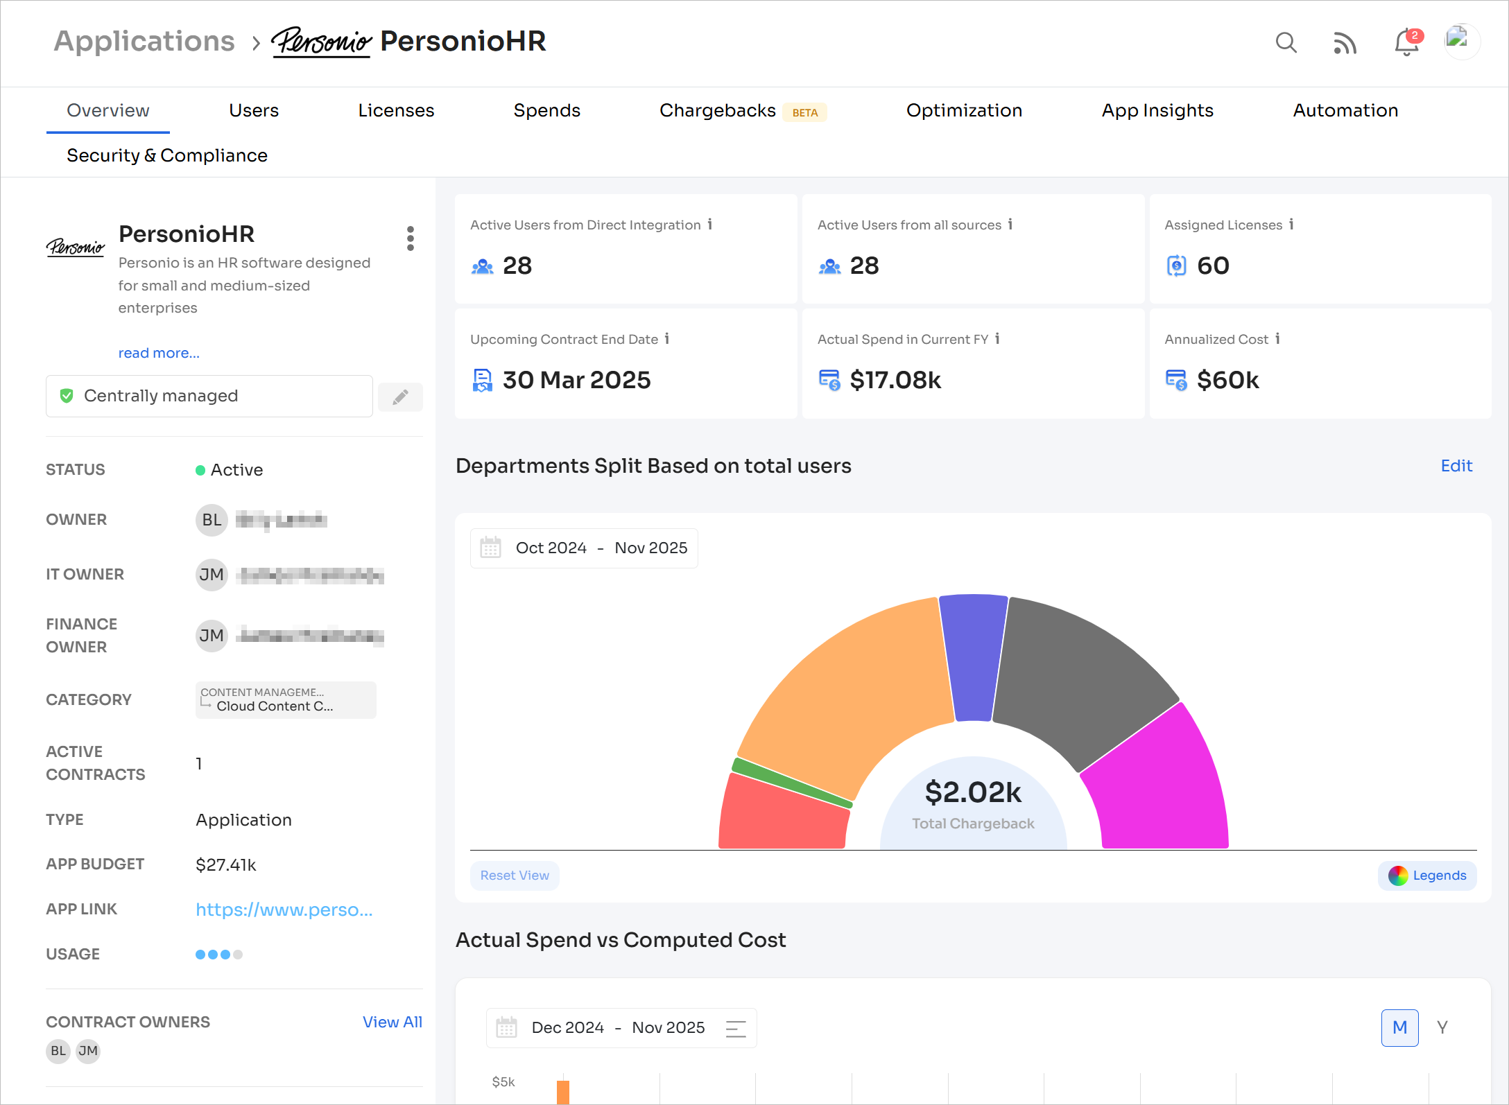This screenshot has width=1509, height=1105.
Task: Switch chart to monthly M view
Action: 1399,1027
